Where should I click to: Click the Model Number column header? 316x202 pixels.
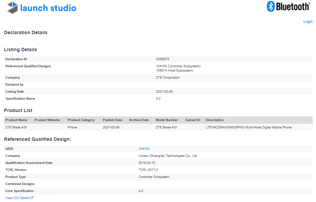pyautogui.click(x=167, y=120)
